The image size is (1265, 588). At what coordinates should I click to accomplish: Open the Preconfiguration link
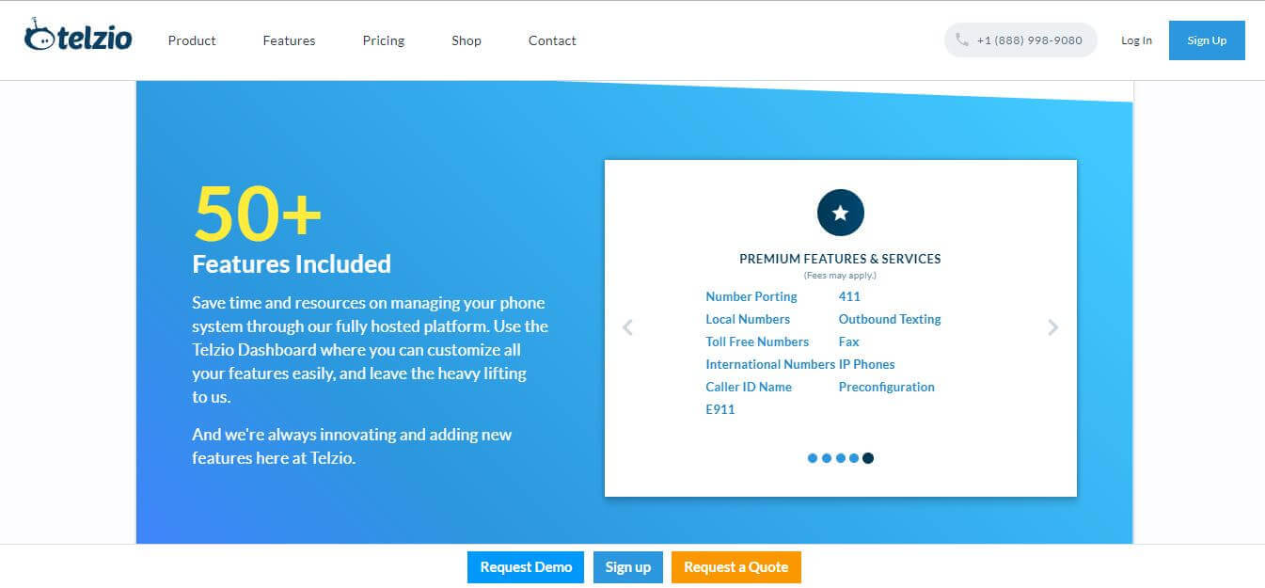(887, 387)
